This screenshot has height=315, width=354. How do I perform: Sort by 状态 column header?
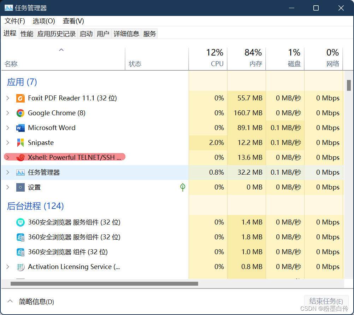(x=157, y=59)
